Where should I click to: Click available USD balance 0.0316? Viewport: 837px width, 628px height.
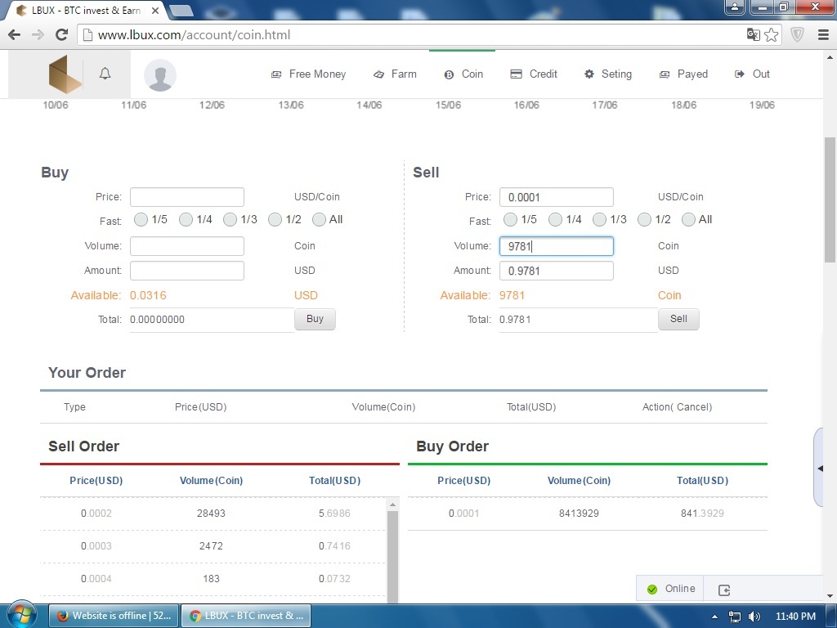[x=149, y=295]
